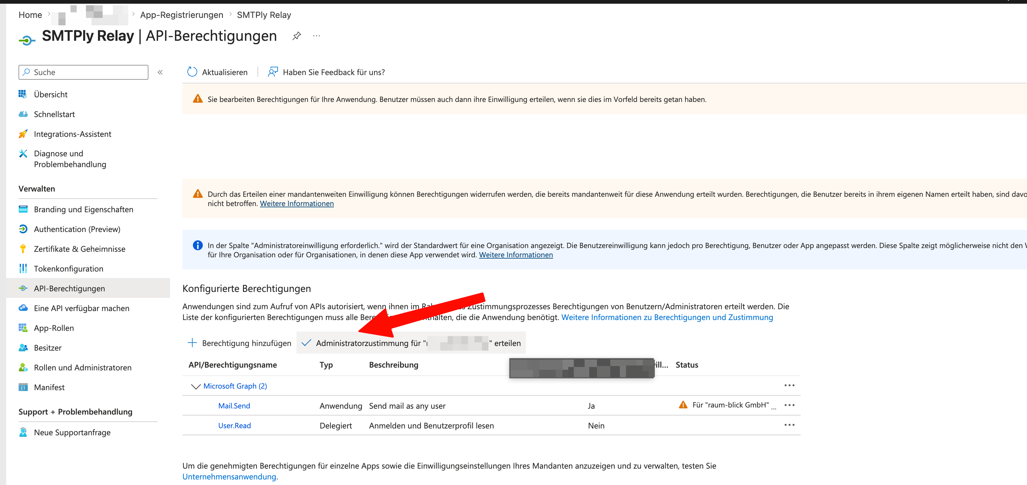Click the Status column header
This screenshot has width=1027, height=485.
[687, 365]
